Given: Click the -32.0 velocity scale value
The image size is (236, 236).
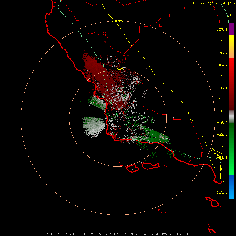Looking at the screenshot, I should 222,135.
